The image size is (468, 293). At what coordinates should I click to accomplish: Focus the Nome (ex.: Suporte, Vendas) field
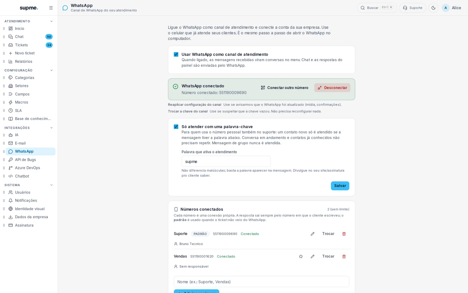pyautogui.click(x=261, y=282)
